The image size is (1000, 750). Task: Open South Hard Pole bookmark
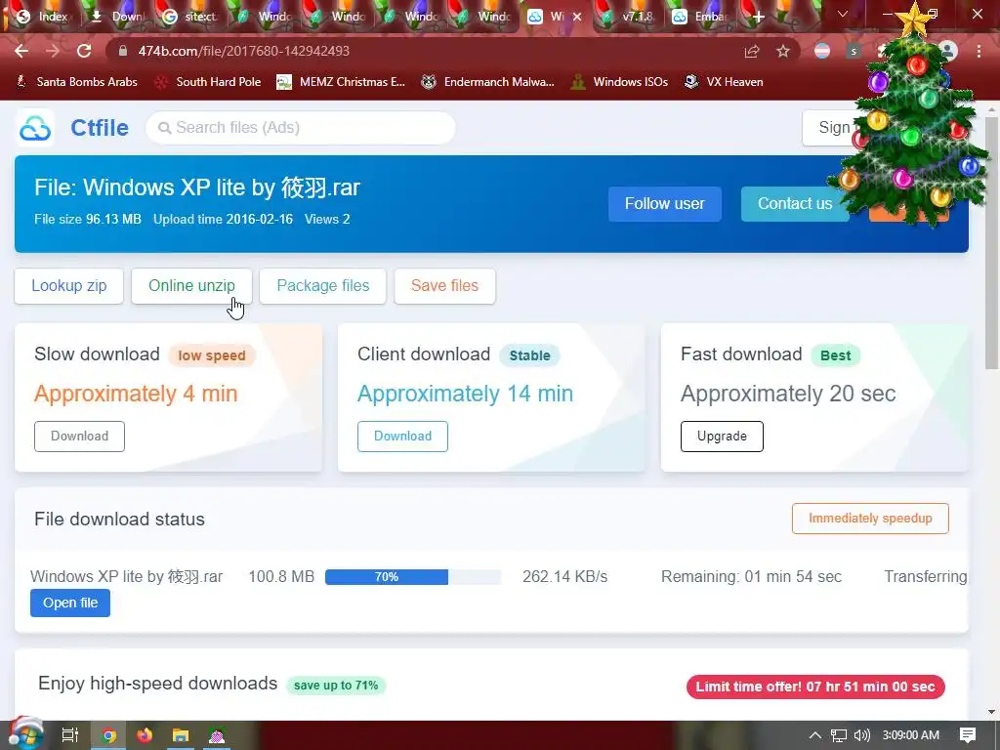209,82
